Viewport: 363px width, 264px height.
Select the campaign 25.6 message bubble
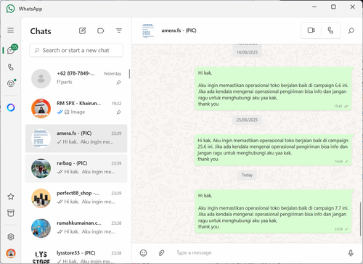point(273,150)
